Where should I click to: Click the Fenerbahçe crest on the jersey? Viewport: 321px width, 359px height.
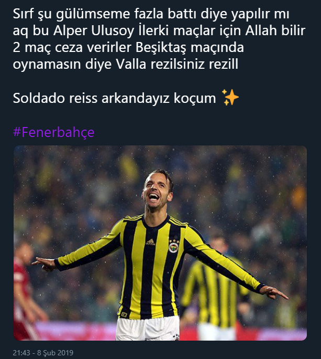pyautogui.click(x=174, y=248)
